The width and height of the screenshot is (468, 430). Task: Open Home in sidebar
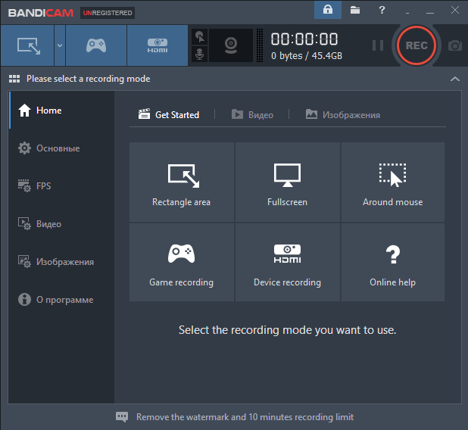[x=61, y=111]
